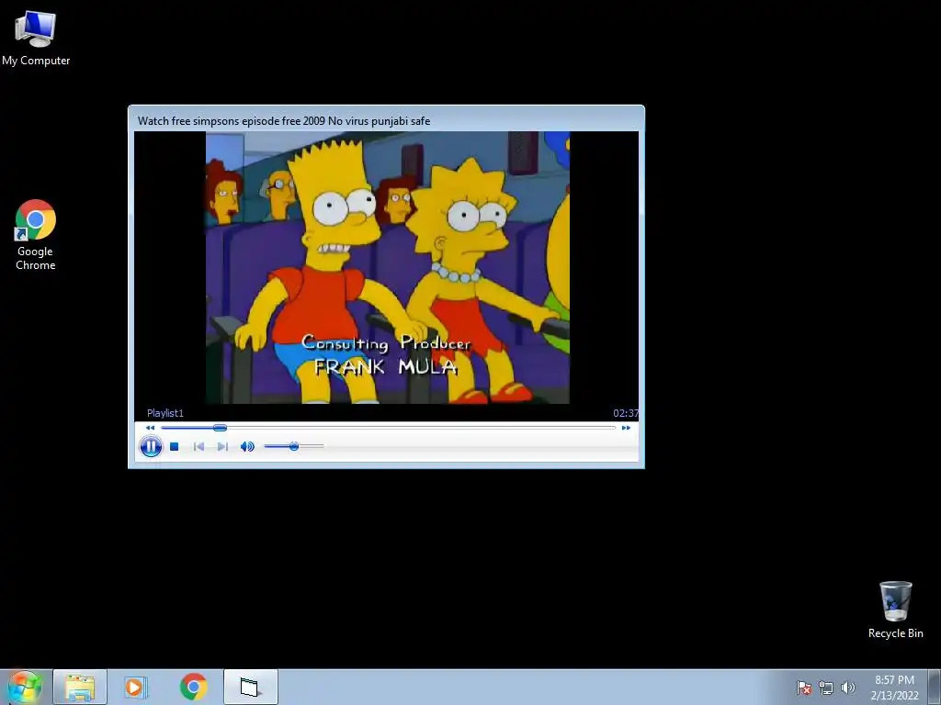Stop the video playback

point(175,447)
